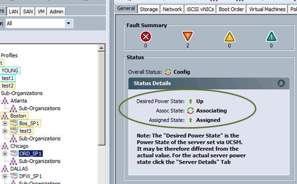
Task: Select the top-level Sub-Organizations node
Action: point(22,93)
